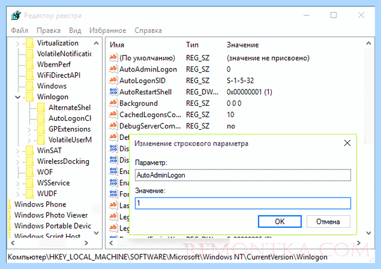Click tree pane horizontal scroll right arrow

coord(86,243)
